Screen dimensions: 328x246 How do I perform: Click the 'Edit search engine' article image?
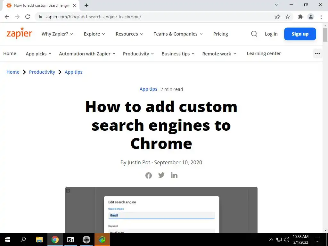(x=161, y=210)
